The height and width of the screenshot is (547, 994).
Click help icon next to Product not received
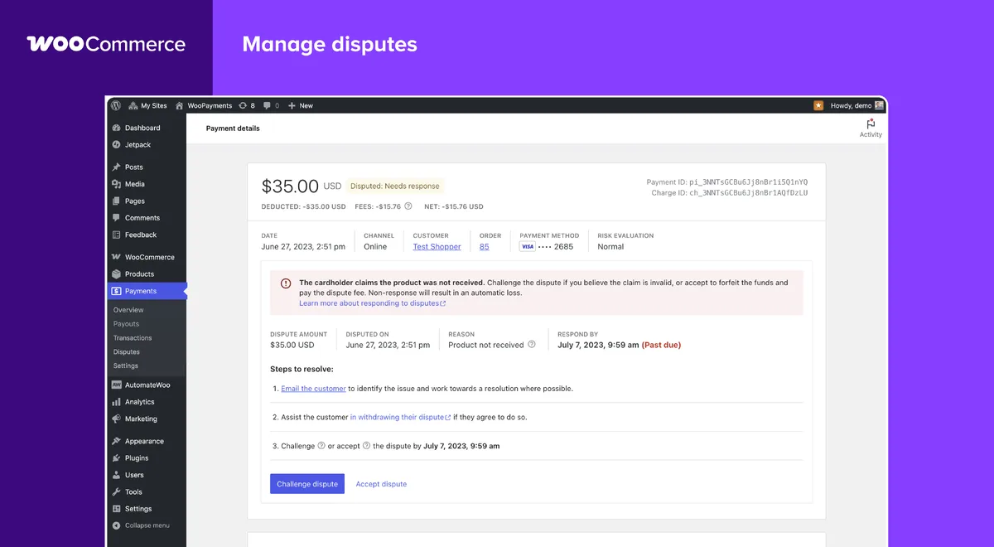tap(532, 345)
